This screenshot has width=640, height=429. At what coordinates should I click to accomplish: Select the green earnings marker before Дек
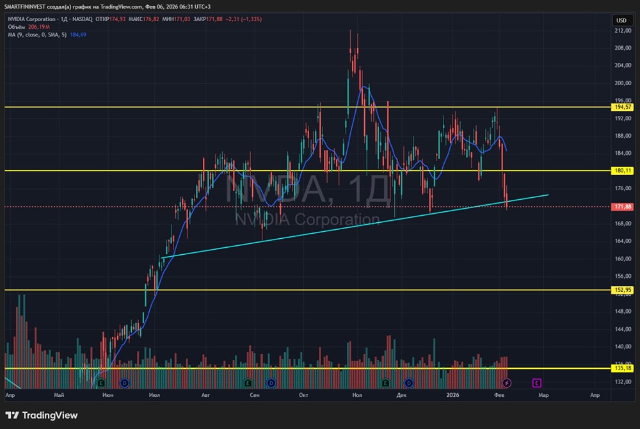tap(385, 383)
